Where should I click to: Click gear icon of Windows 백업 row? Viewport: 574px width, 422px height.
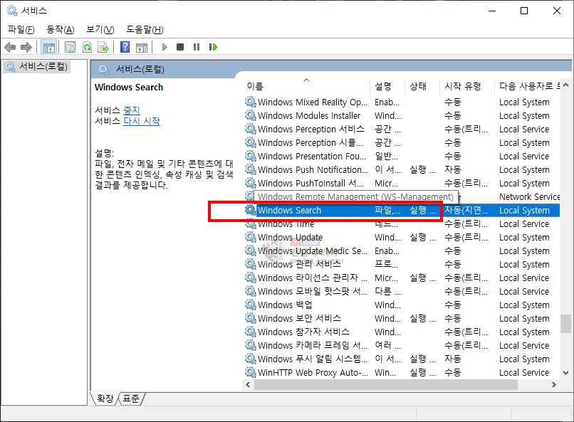tap(251, 305)
